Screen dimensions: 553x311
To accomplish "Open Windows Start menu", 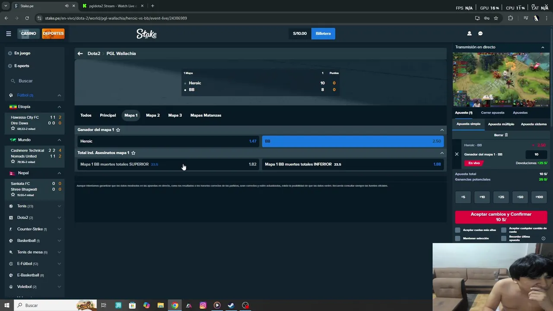I will click(6, 305).
